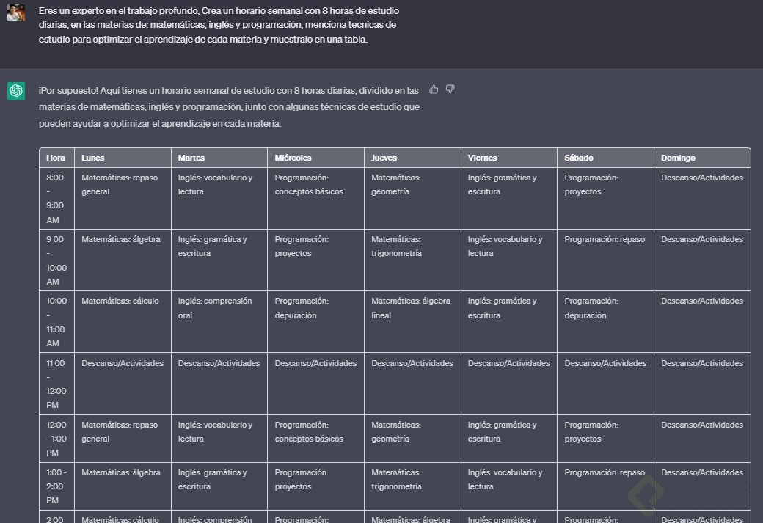Click the user profile avatar picture

click(x=16, y=12)
